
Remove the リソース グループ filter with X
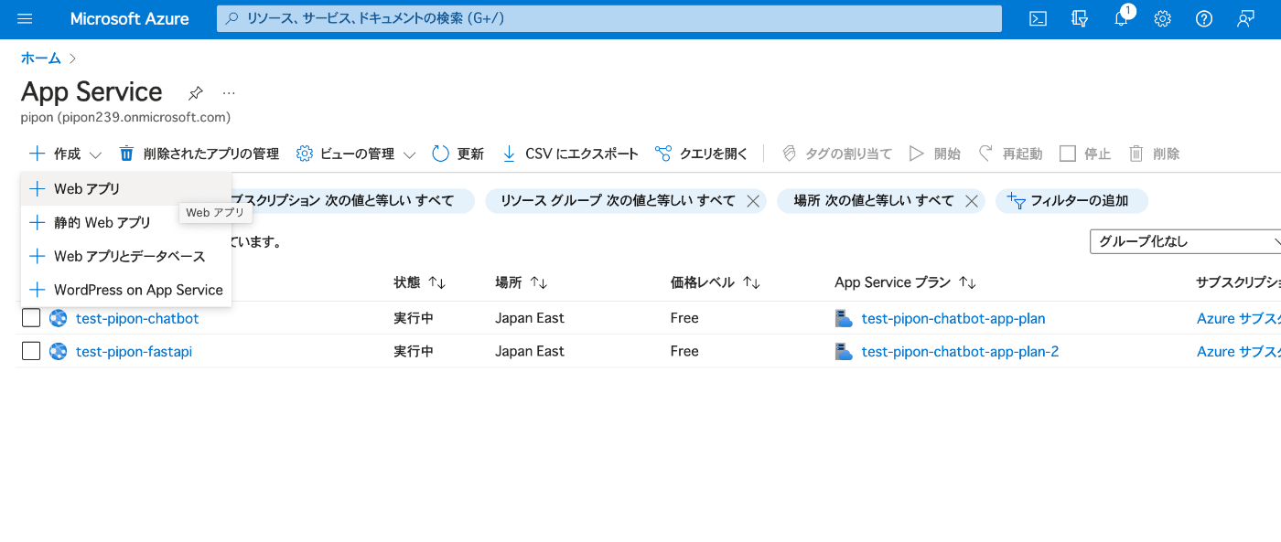coord(753,201)
